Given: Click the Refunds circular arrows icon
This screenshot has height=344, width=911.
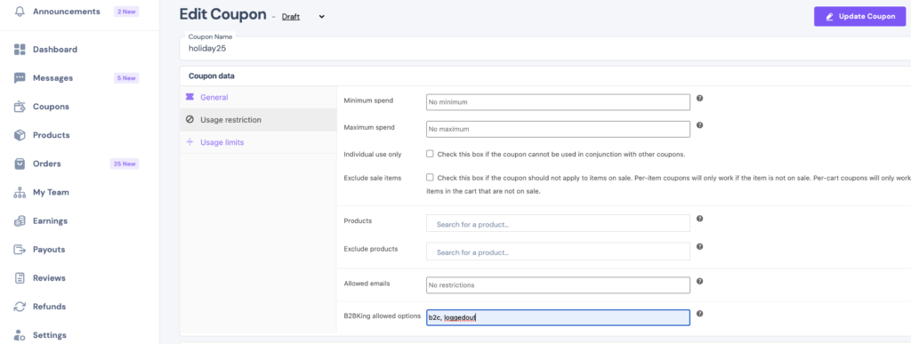Looking at the screenshot, I should [x=20, y=307].
